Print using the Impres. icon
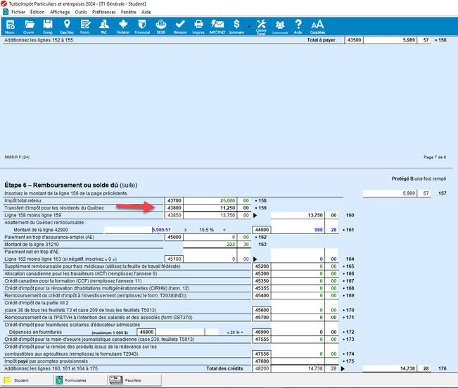 [198, 27]
